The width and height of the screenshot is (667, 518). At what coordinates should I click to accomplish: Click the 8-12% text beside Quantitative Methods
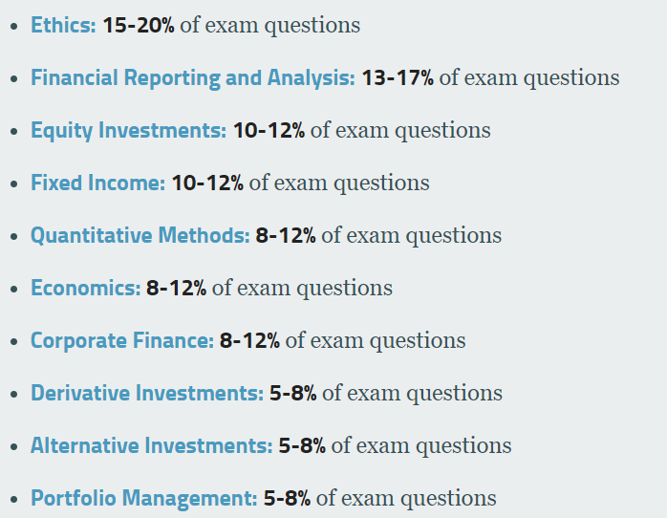286,236
